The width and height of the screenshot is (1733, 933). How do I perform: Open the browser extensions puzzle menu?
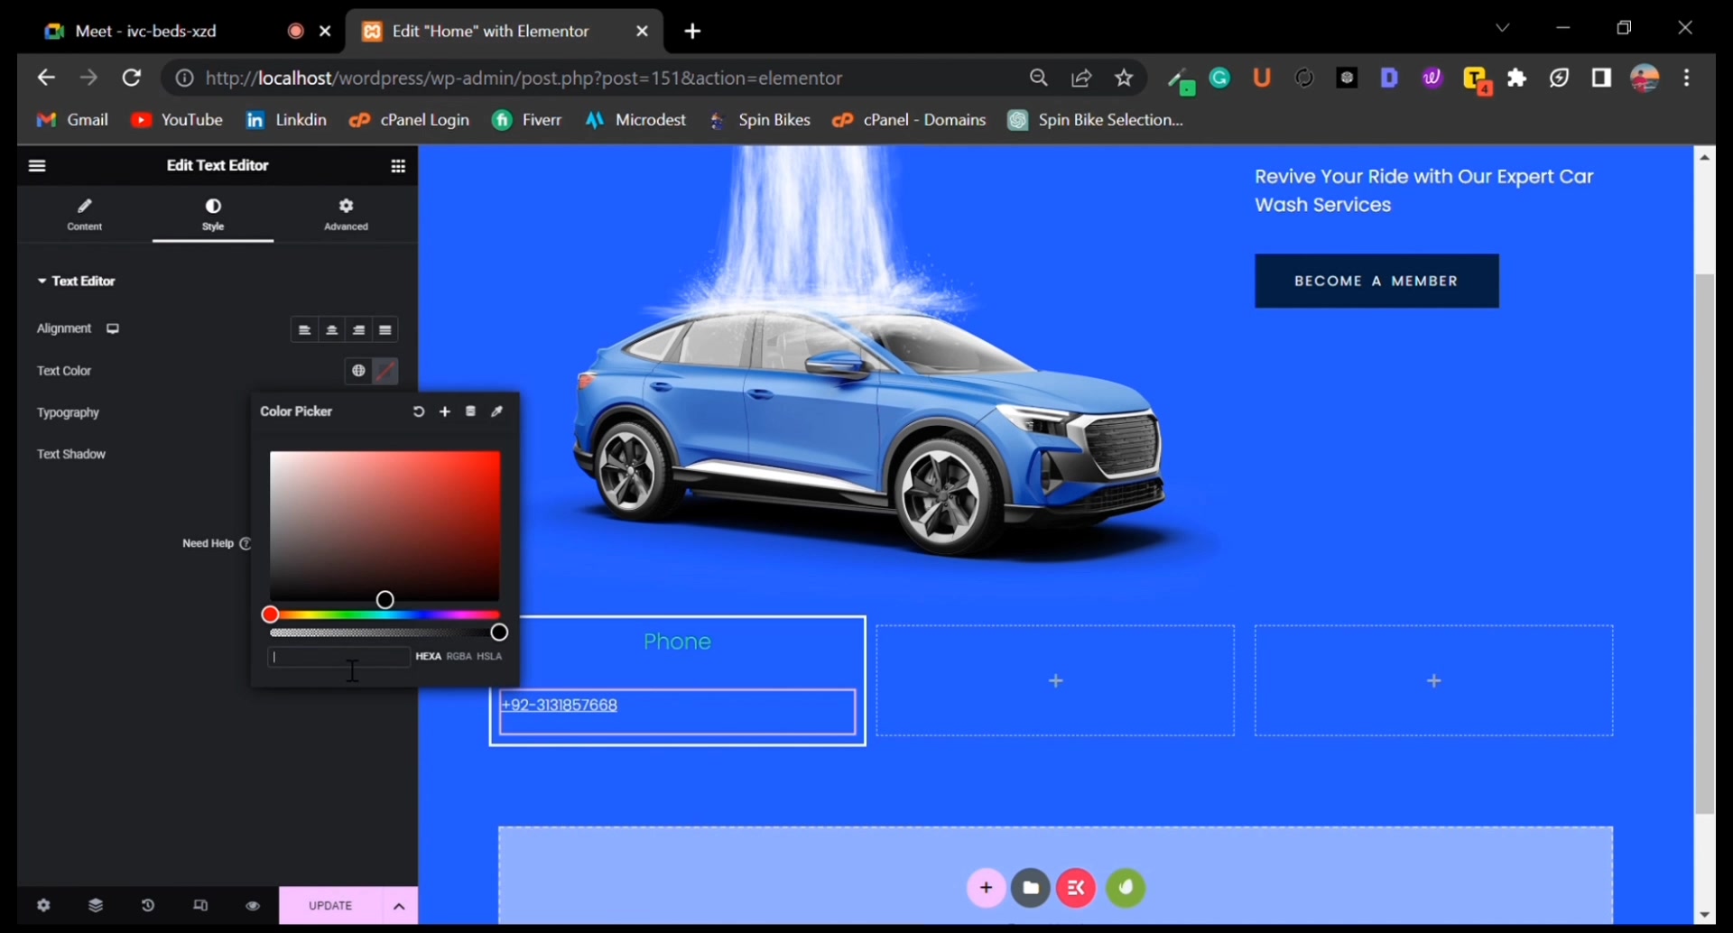click(x=1517, y=79)
